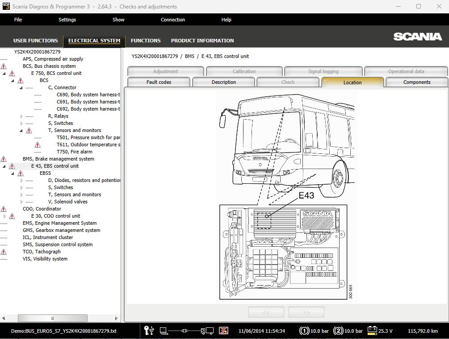Click the USB key icon in status bar

tap(149, 331)
